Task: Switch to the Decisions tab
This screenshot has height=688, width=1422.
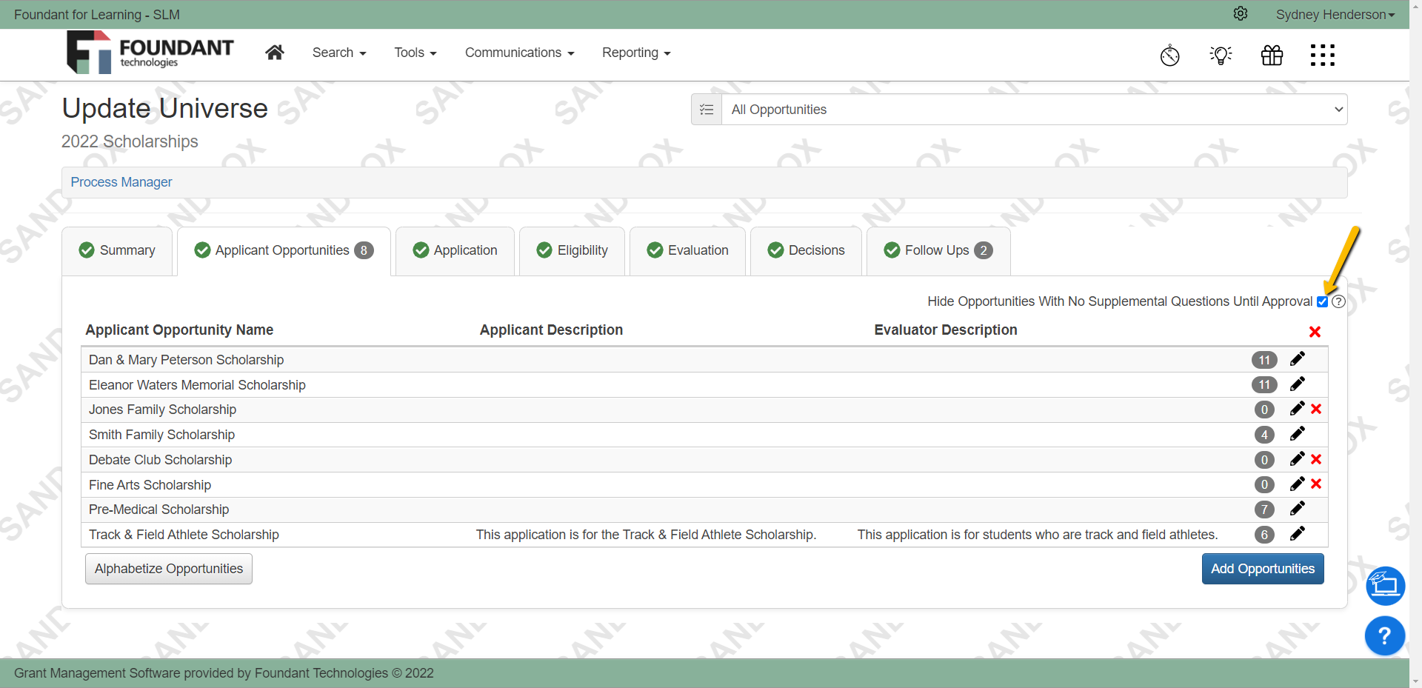Action: [x=806, y=250]
